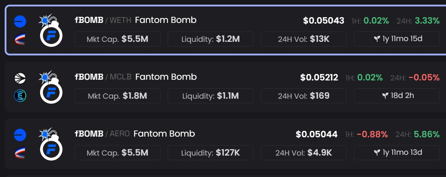
Task: Click the $0.05212 price in the MCLB row
Action: pyautogui.click(x=319, y=77)
